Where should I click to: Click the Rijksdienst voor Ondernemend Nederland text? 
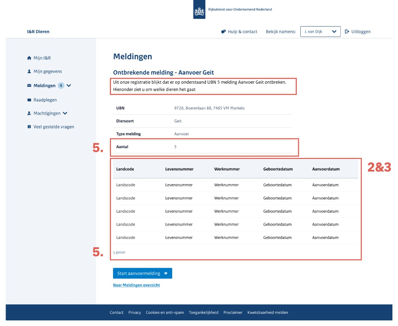(240, 9)
